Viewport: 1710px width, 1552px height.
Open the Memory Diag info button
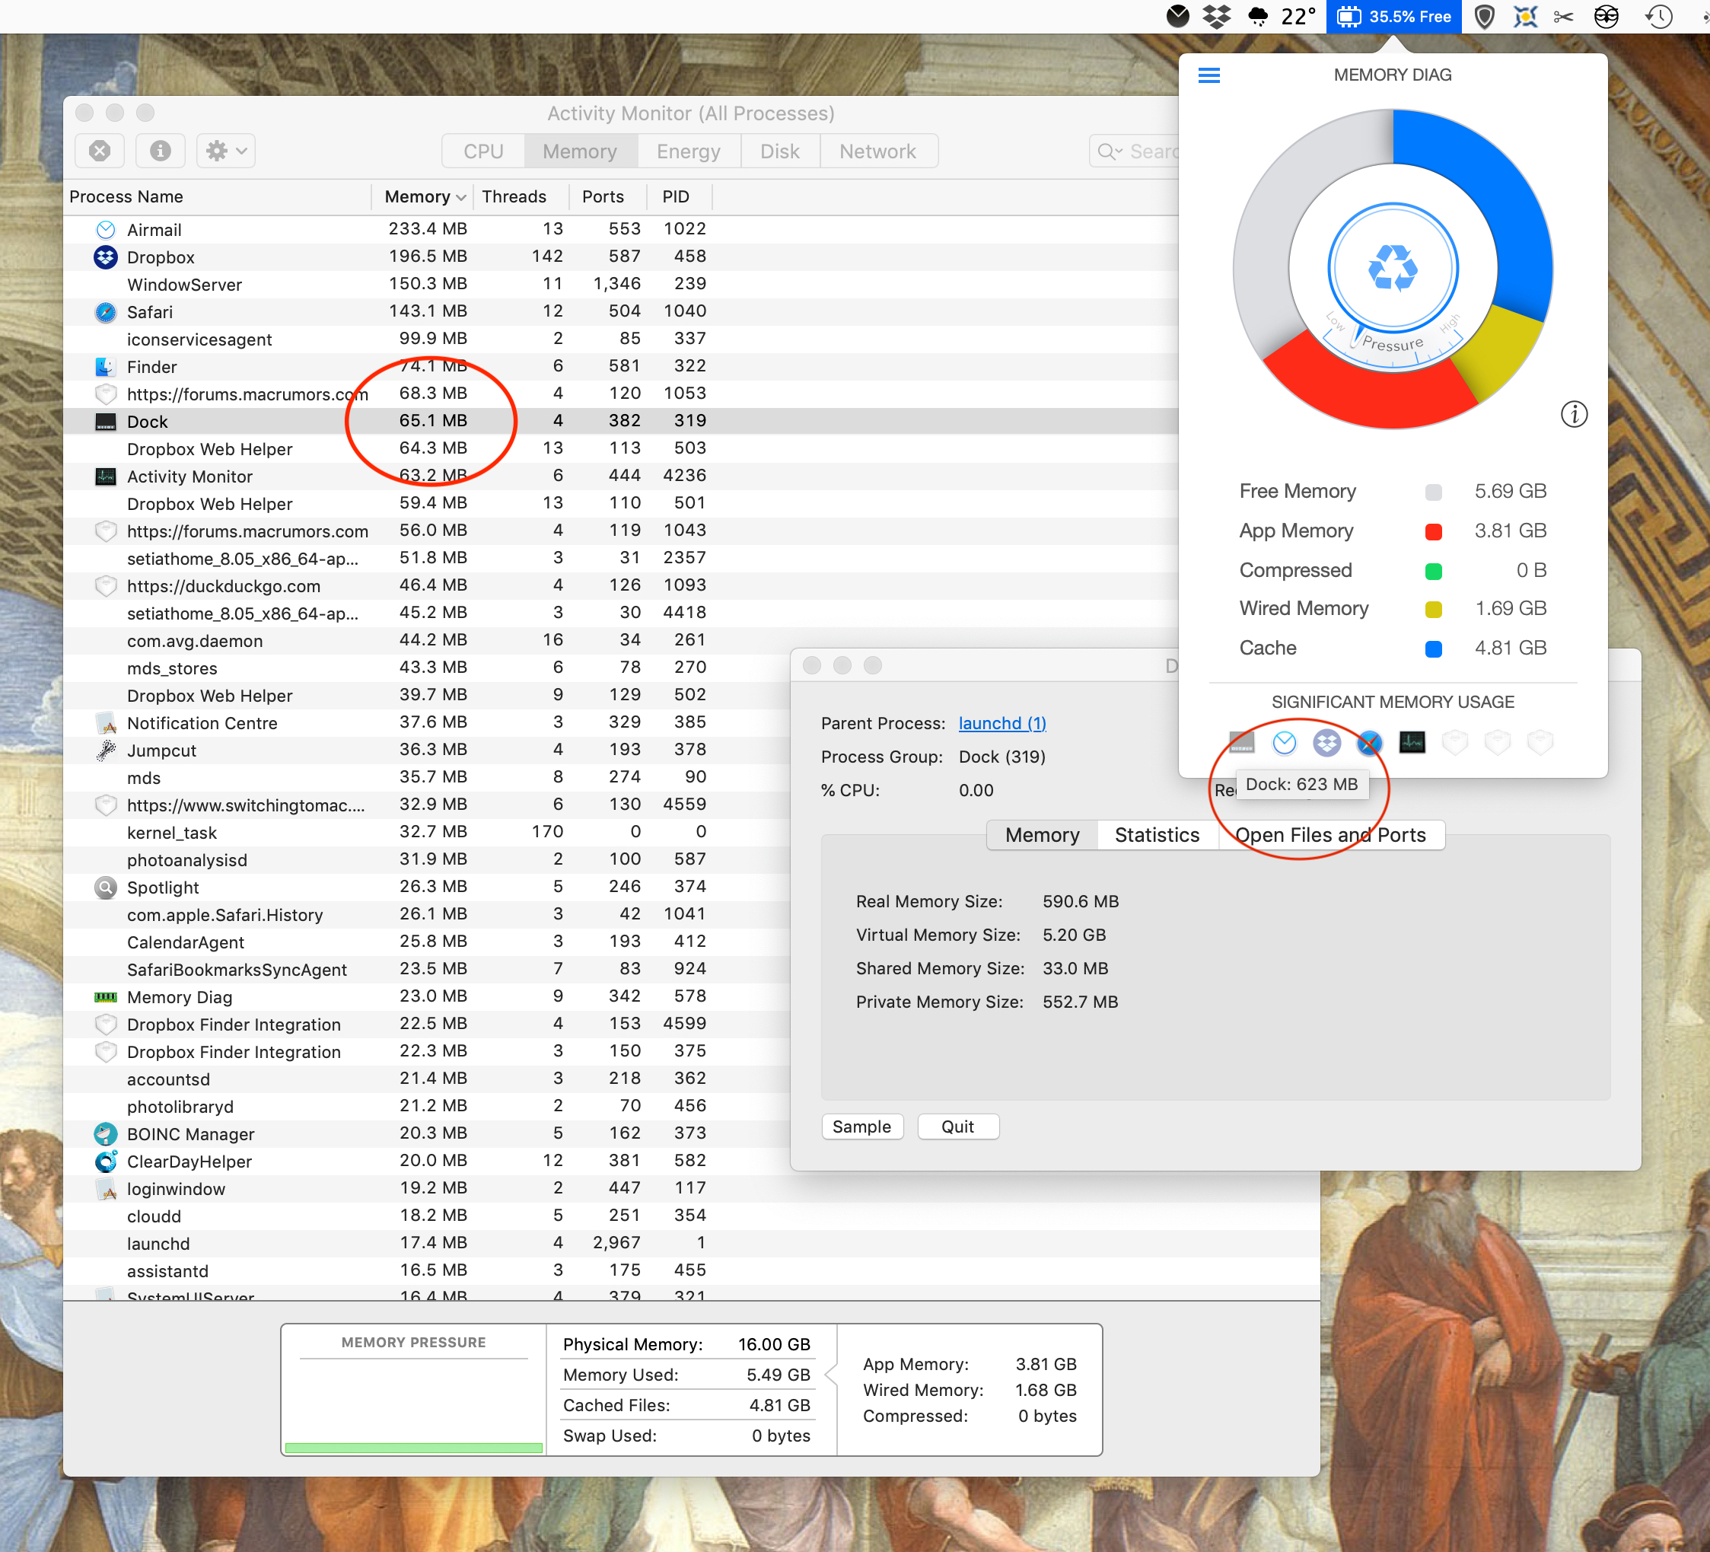(1575, 414)
